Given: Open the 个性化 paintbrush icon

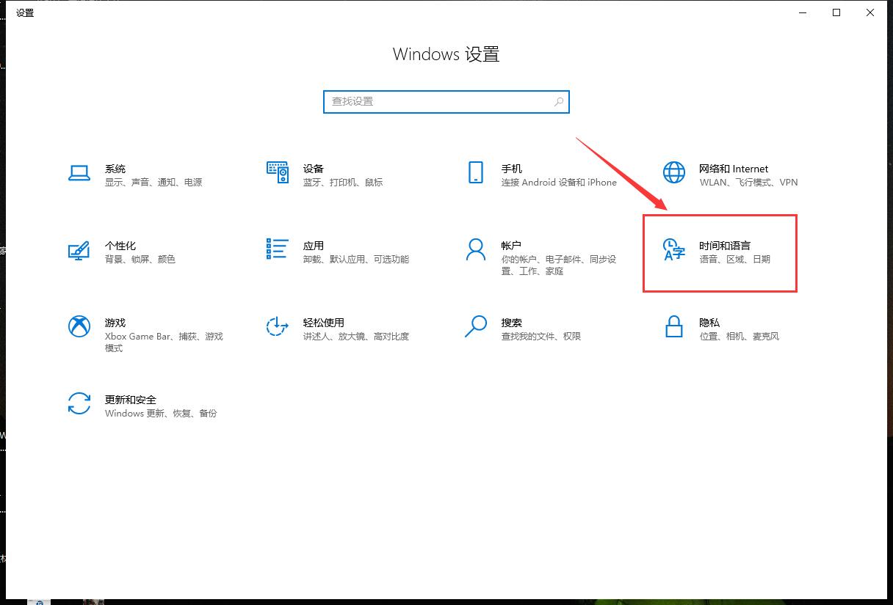Looking at the screenshot, I should [79, 250].
